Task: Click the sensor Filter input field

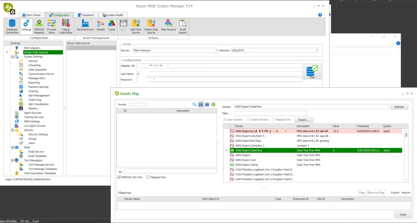Action: click(x=270, y=113)
